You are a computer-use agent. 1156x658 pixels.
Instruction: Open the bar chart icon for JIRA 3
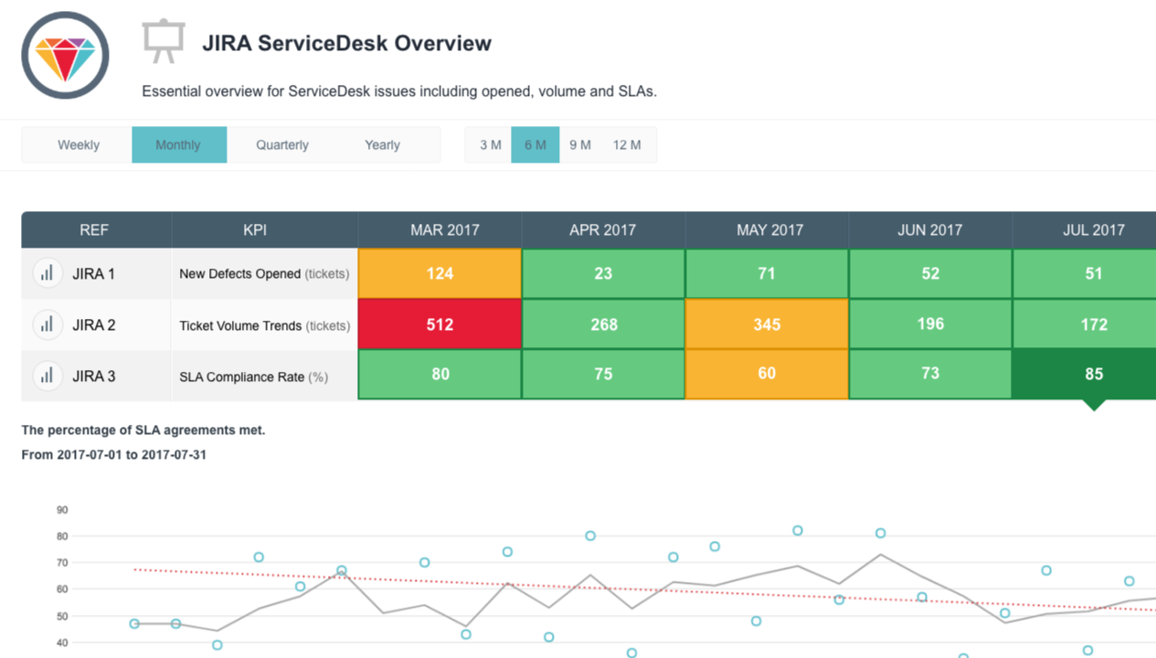(47, 374)
